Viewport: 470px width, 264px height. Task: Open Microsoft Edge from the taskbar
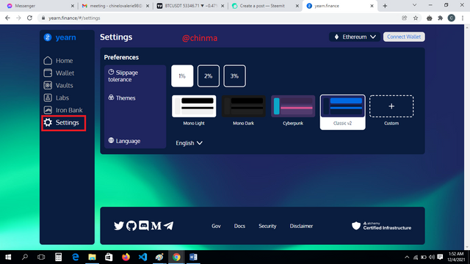75,257
